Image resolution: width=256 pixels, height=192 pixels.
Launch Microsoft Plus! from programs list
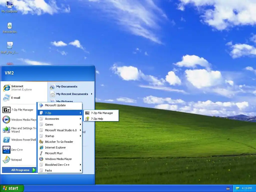[60, 153]
